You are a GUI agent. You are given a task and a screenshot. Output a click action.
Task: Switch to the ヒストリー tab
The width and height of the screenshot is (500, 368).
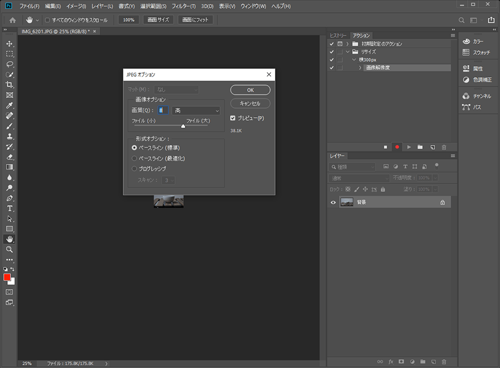tap(338, 36)
